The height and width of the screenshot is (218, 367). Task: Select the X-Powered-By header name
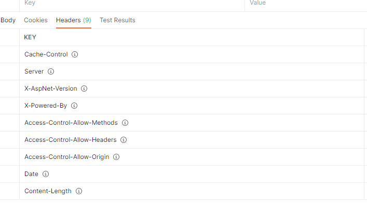pos(46,106)
